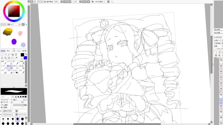Viewport: 223px width, 125px height.
Task: Switch to the 基本 tool tab
Action: click(8, 51)
